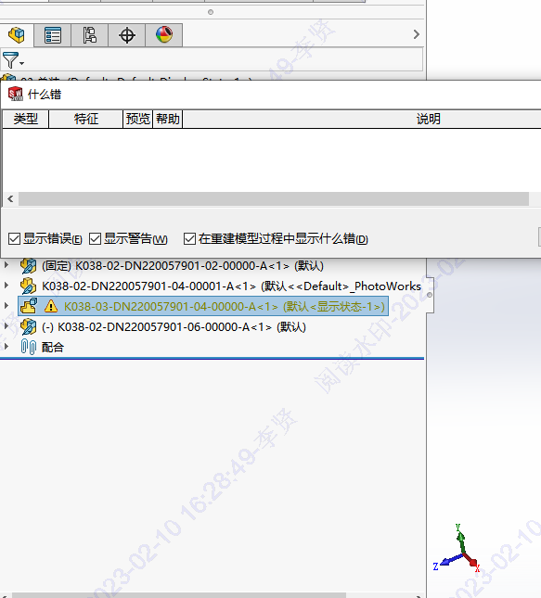Viewport: 541px width, 598px height.
Task: Click the arrow to show more manager tabs
Action: [x=416, y=34]
